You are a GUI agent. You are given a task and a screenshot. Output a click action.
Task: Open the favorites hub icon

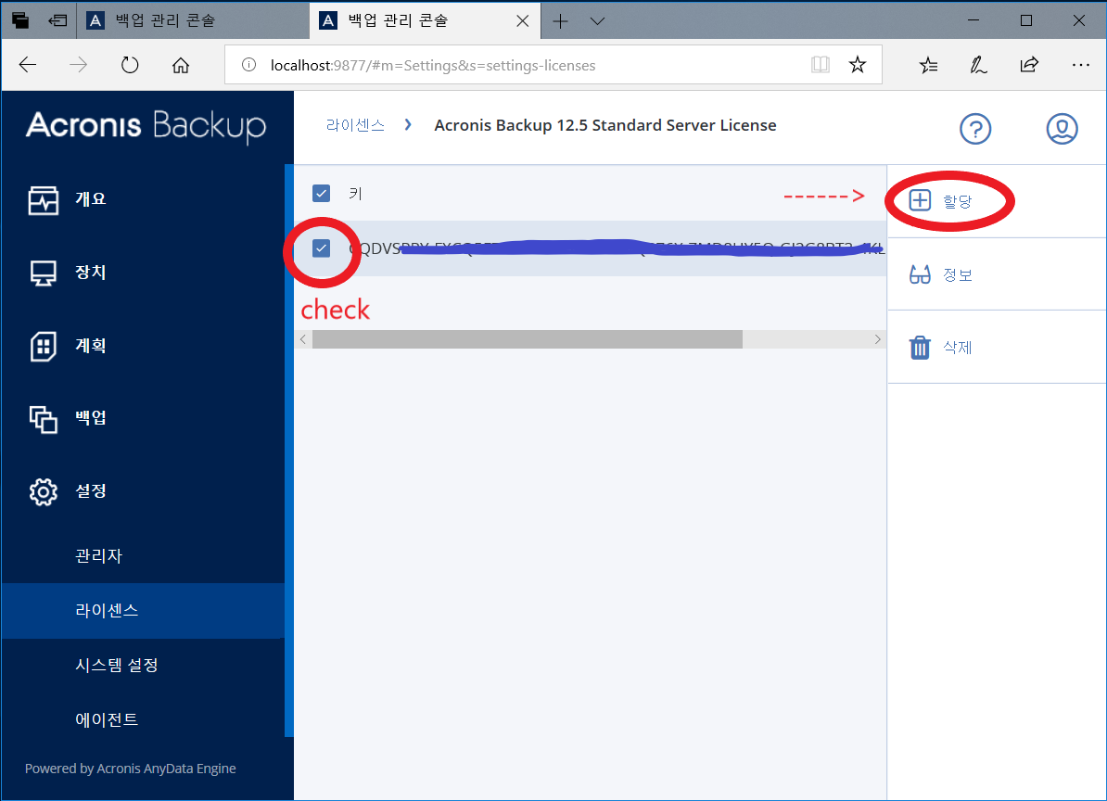point(928,65)
